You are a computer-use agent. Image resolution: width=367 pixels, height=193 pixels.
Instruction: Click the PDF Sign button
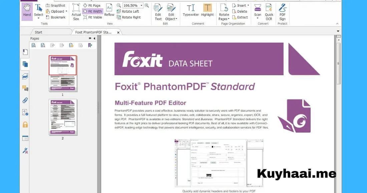(x=283, y=12)
